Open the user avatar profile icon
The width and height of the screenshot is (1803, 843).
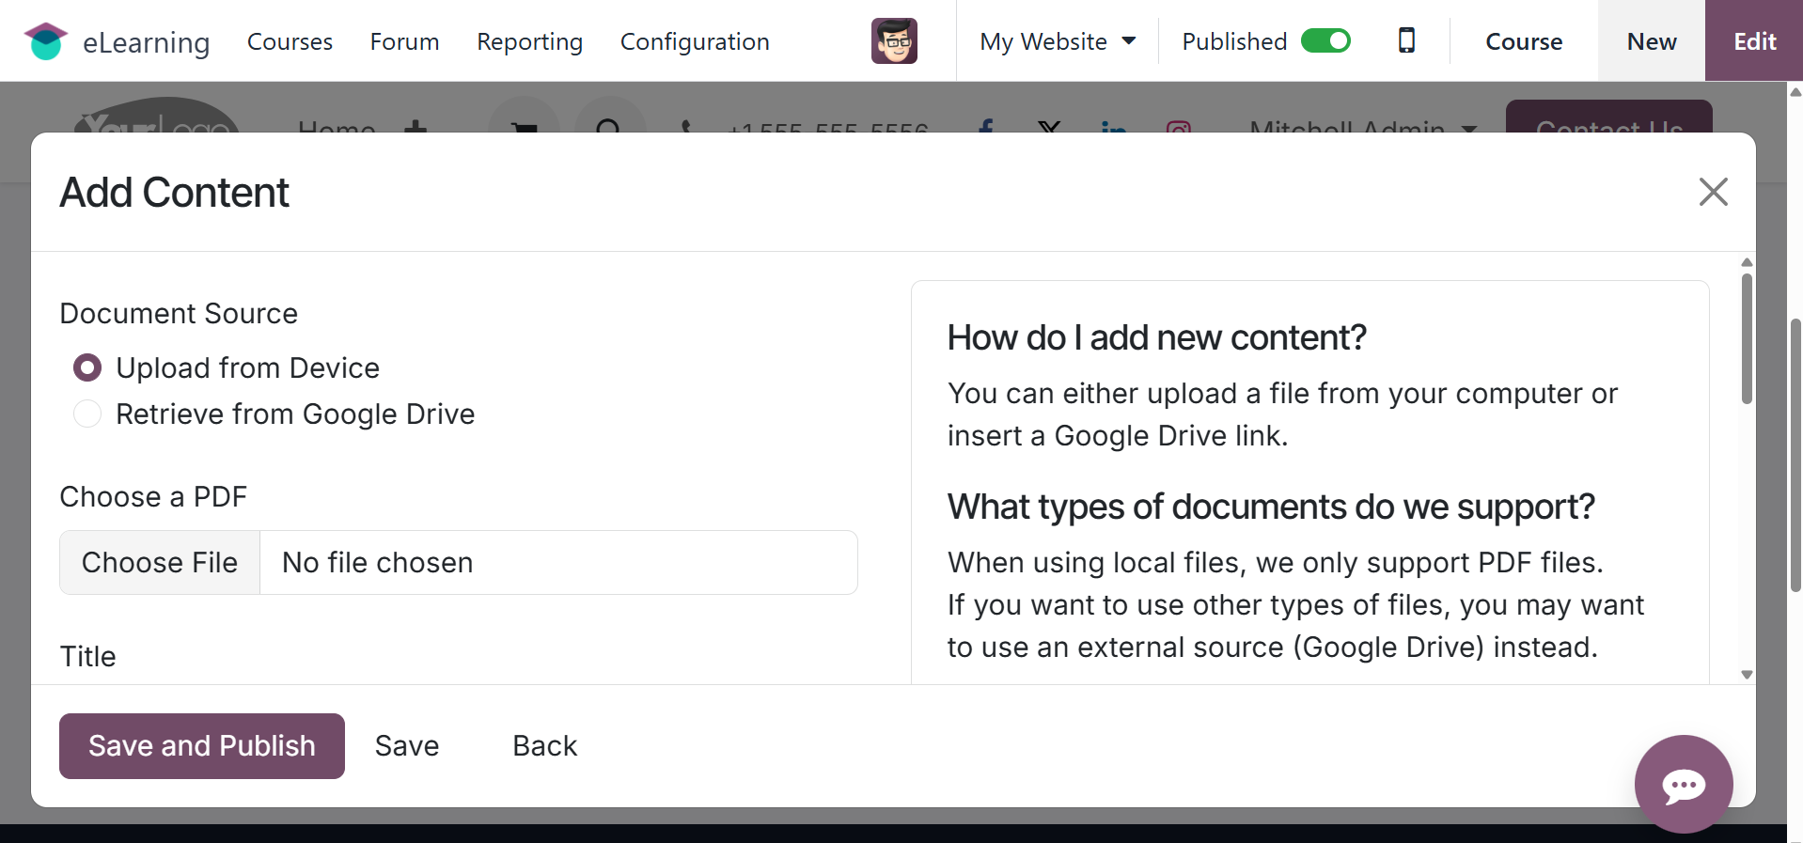(893, 41)
